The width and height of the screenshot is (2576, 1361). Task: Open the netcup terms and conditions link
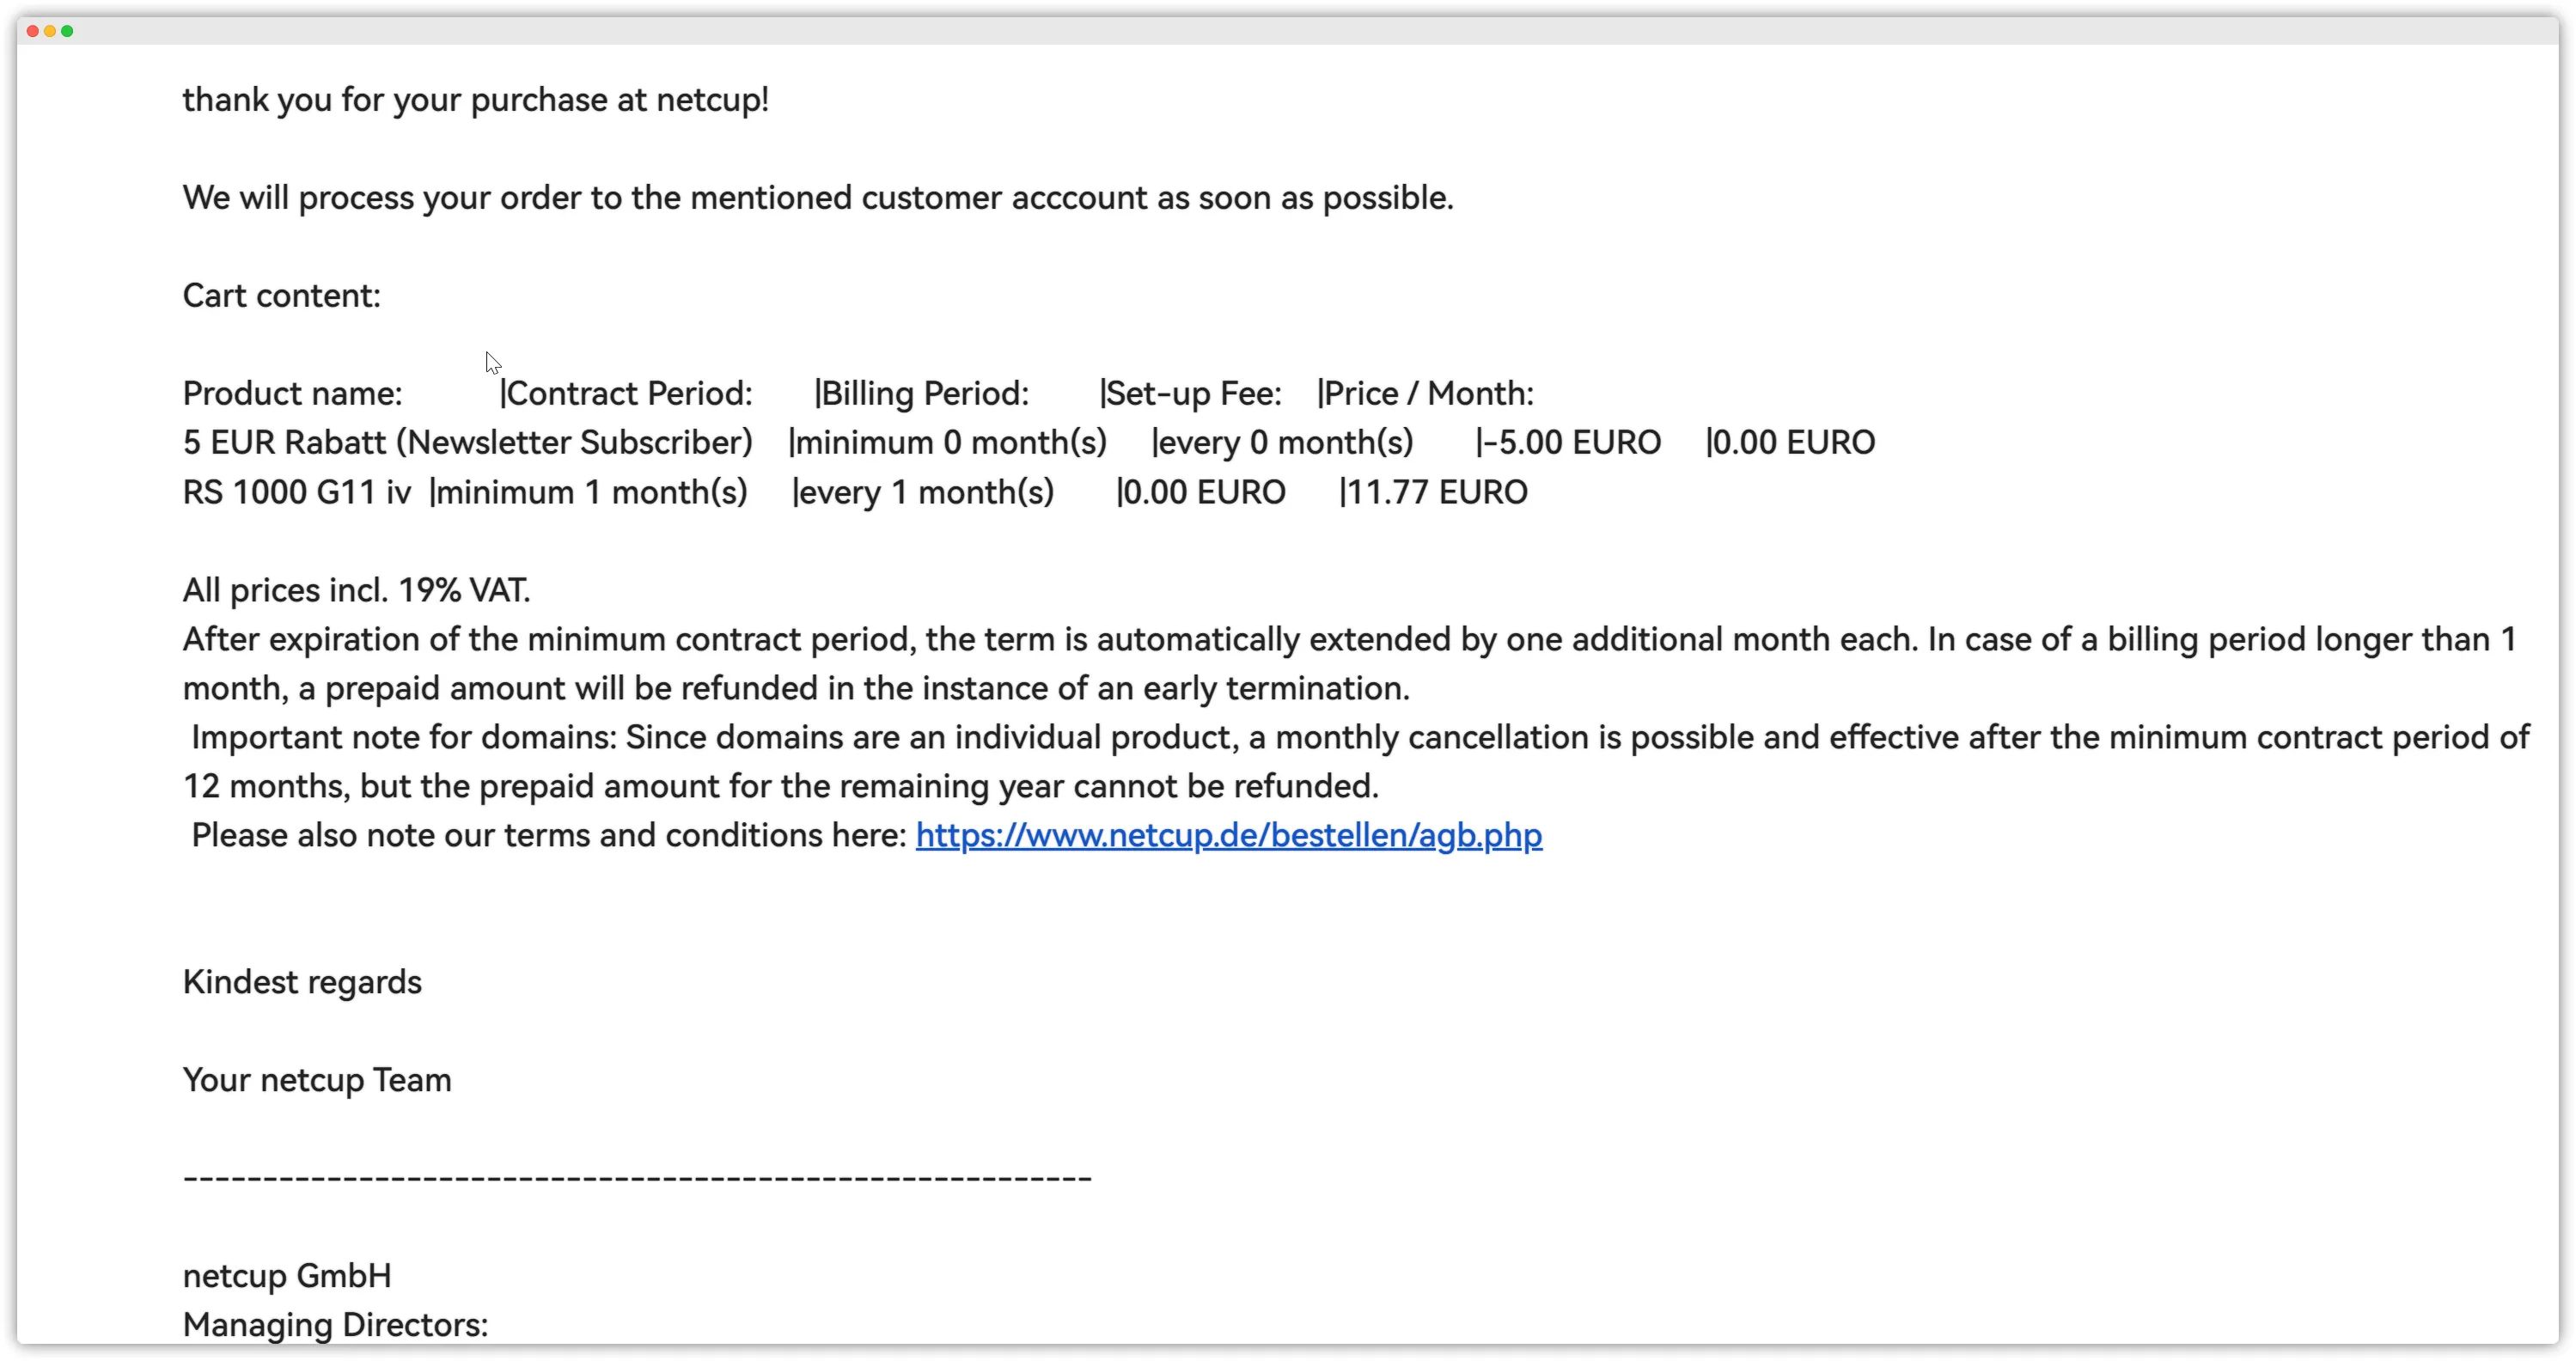point(1228,835)
